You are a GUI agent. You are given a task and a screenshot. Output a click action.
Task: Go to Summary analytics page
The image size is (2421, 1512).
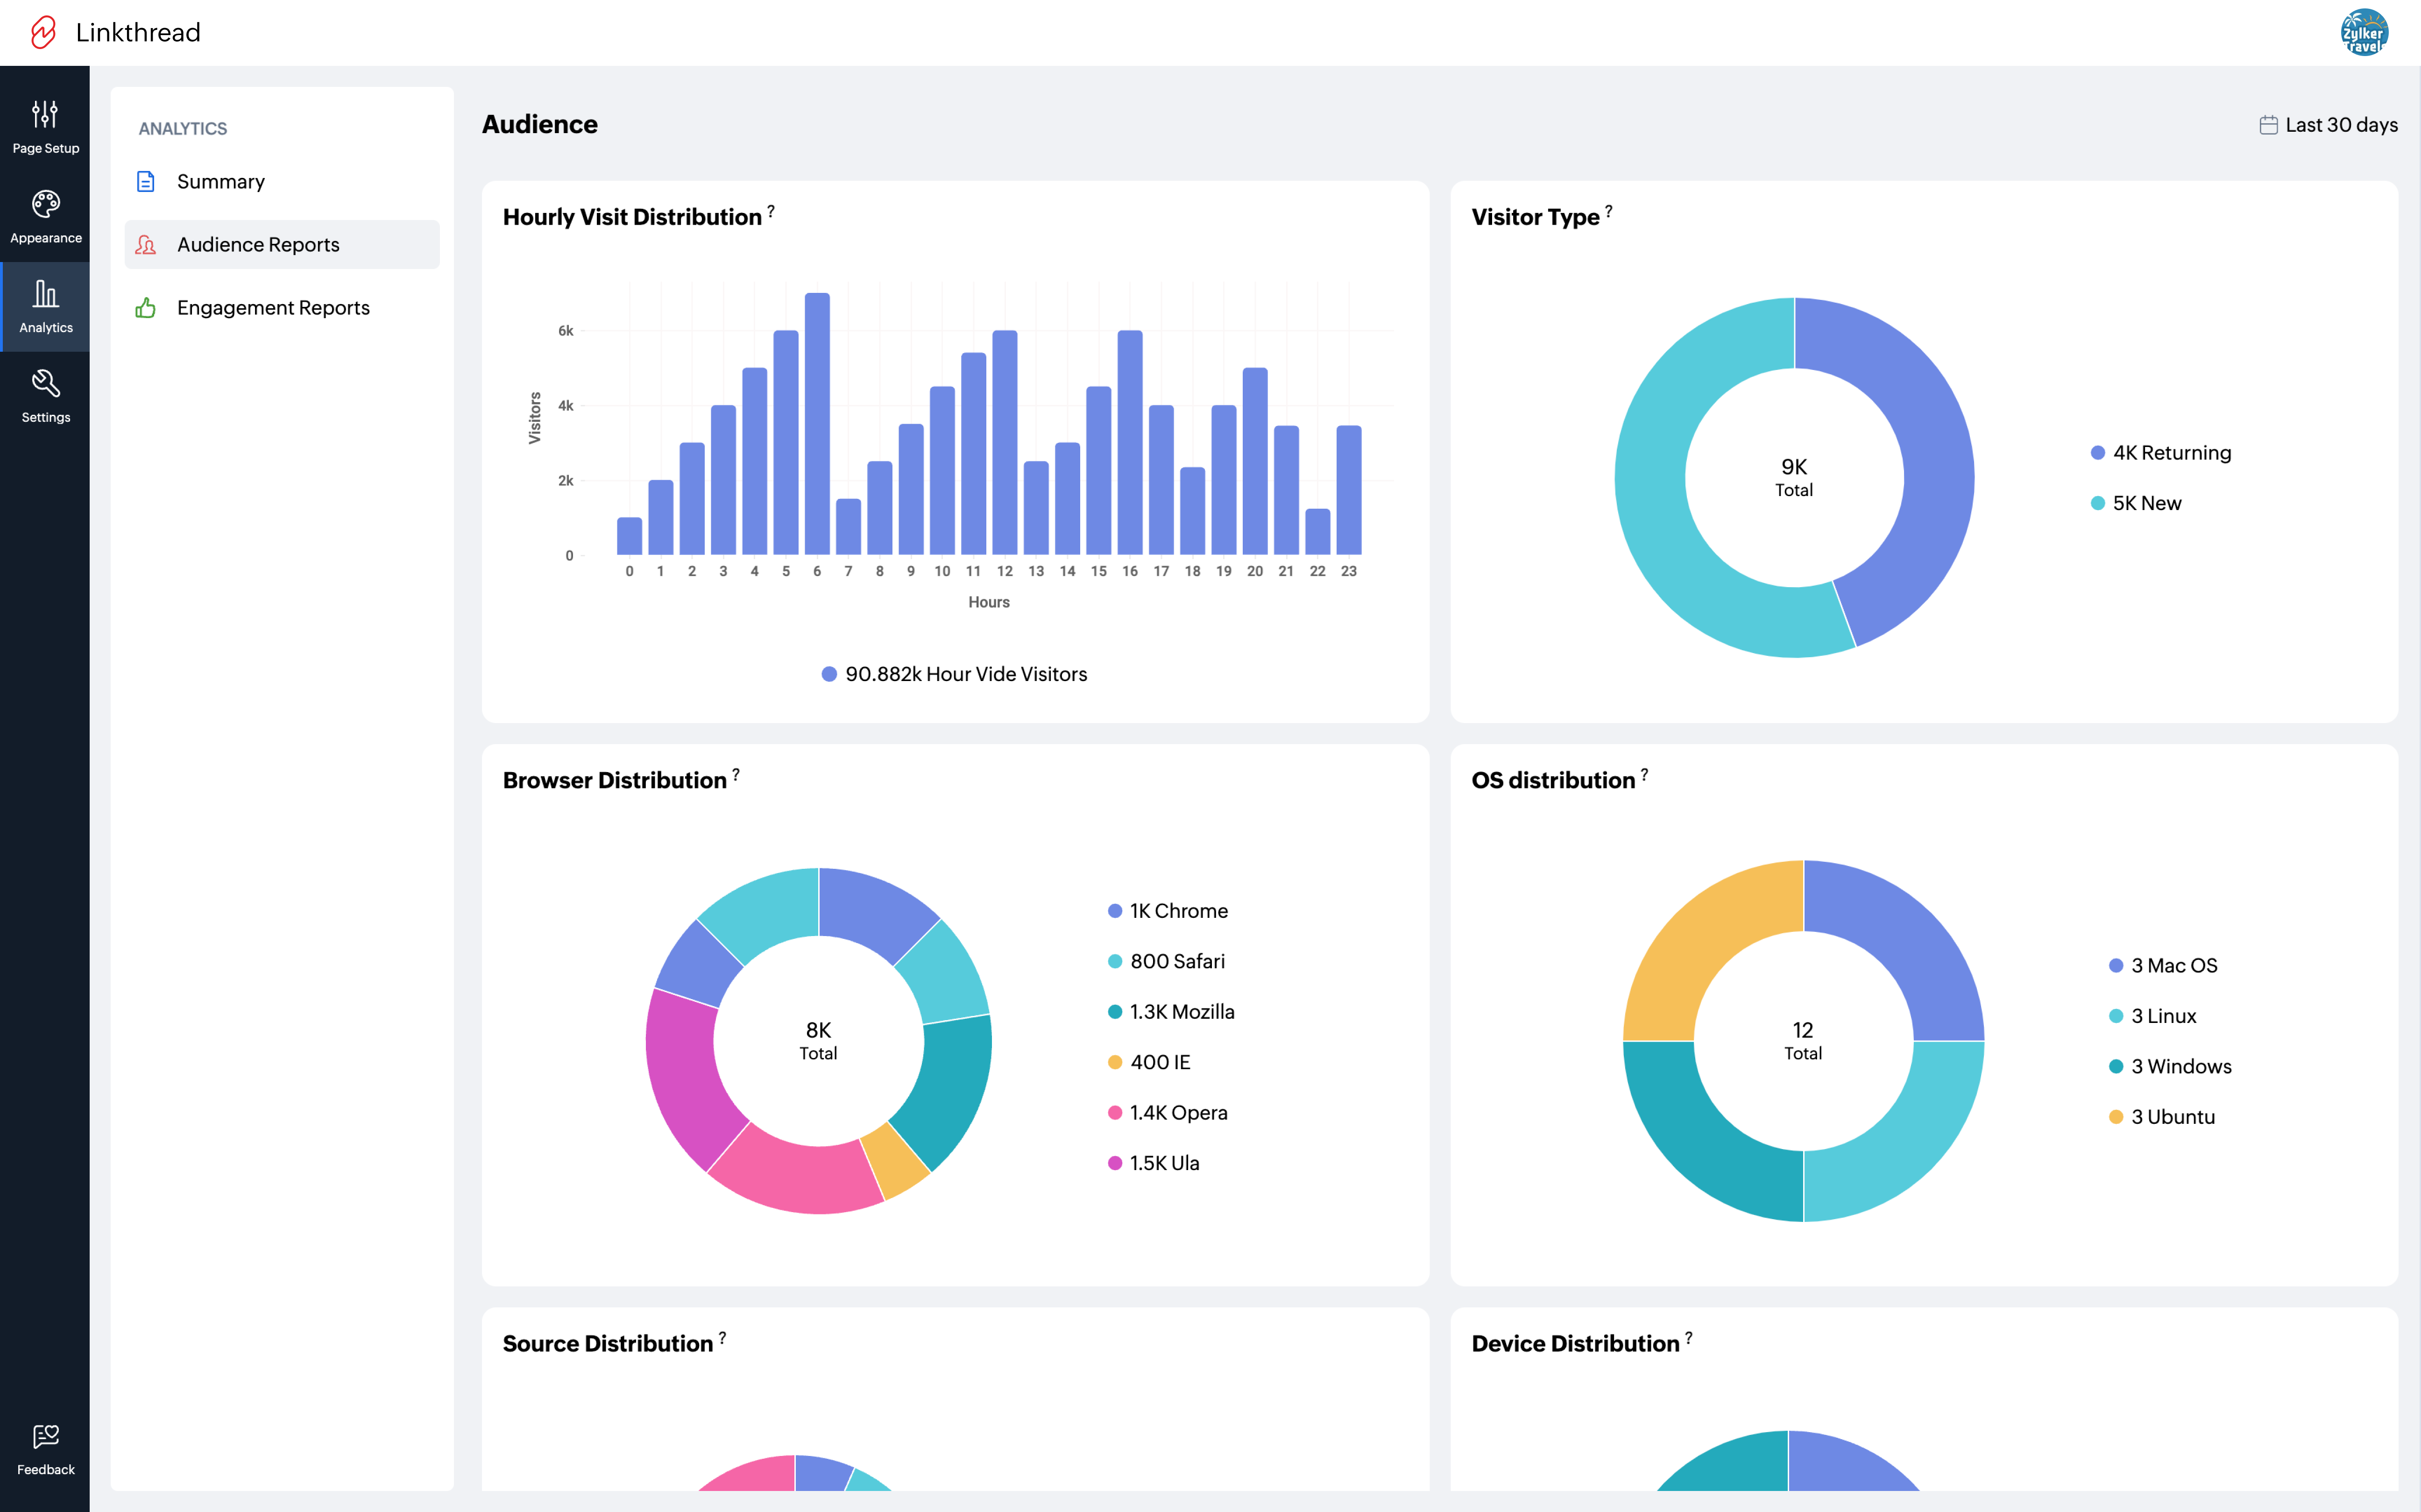(x=221, y=181)
